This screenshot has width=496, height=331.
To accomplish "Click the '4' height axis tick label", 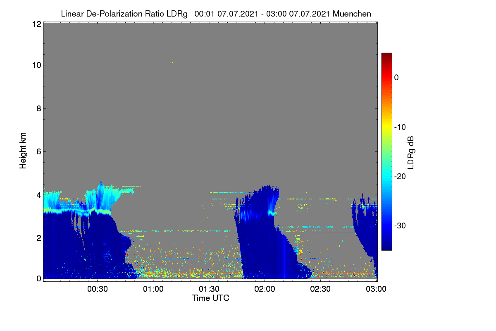I will [38, 194].
